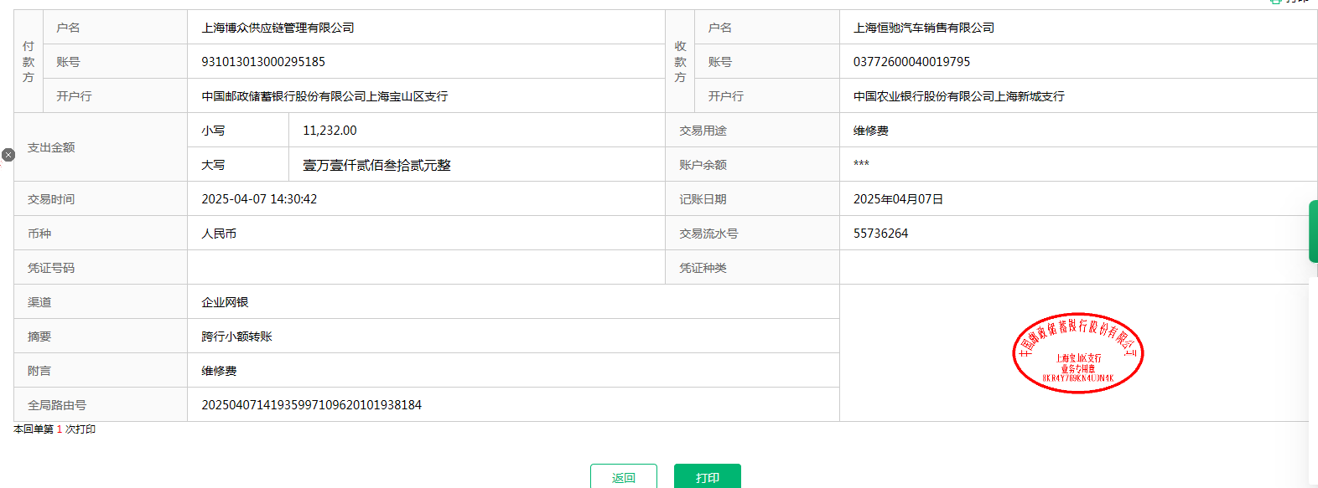Select payee account number 03772600040019795
This screenshot has height=488, width=1318.
tap(911, 62)
